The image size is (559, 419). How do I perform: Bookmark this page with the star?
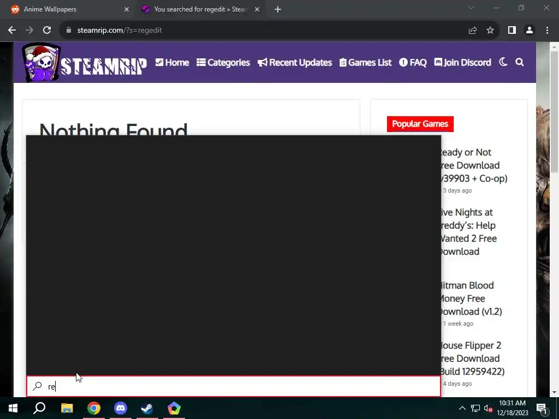point(490,31)
